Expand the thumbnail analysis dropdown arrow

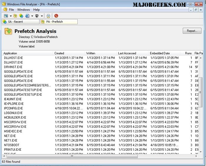(x=11, y=16)
